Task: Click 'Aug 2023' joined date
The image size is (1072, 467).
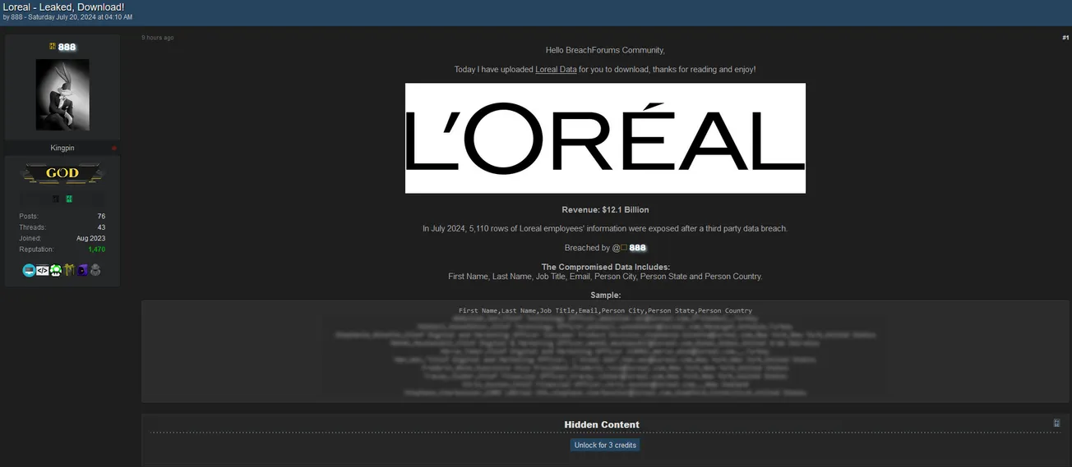Action: tap(90, 239)
